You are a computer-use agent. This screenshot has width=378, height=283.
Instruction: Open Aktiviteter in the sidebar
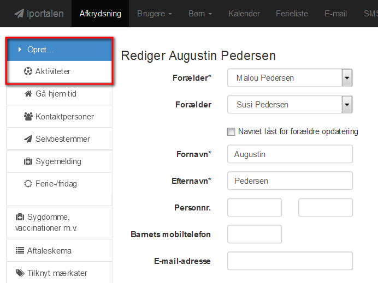(x=60, y=71)
